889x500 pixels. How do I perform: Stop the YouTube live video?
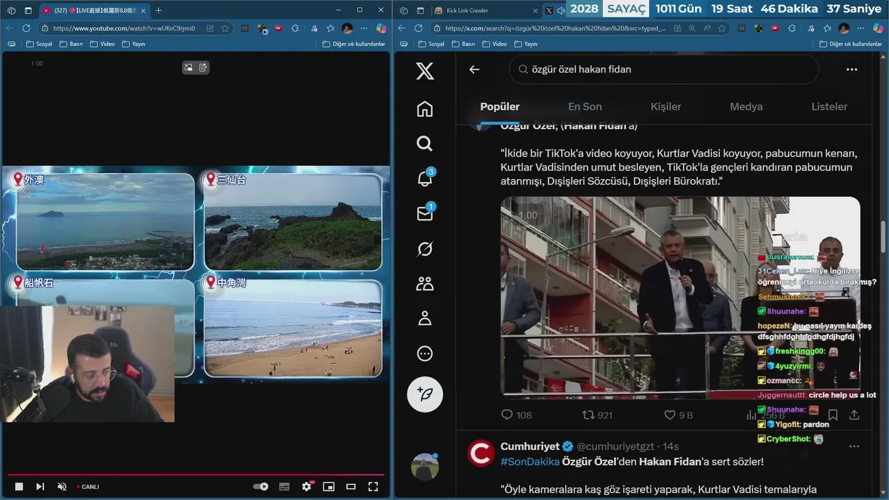[19, 487]
